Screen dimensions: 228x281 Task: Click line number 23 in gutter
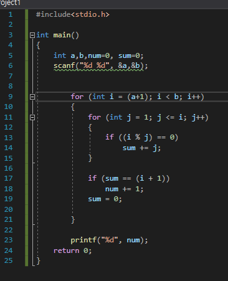click(x=8, y=241)
